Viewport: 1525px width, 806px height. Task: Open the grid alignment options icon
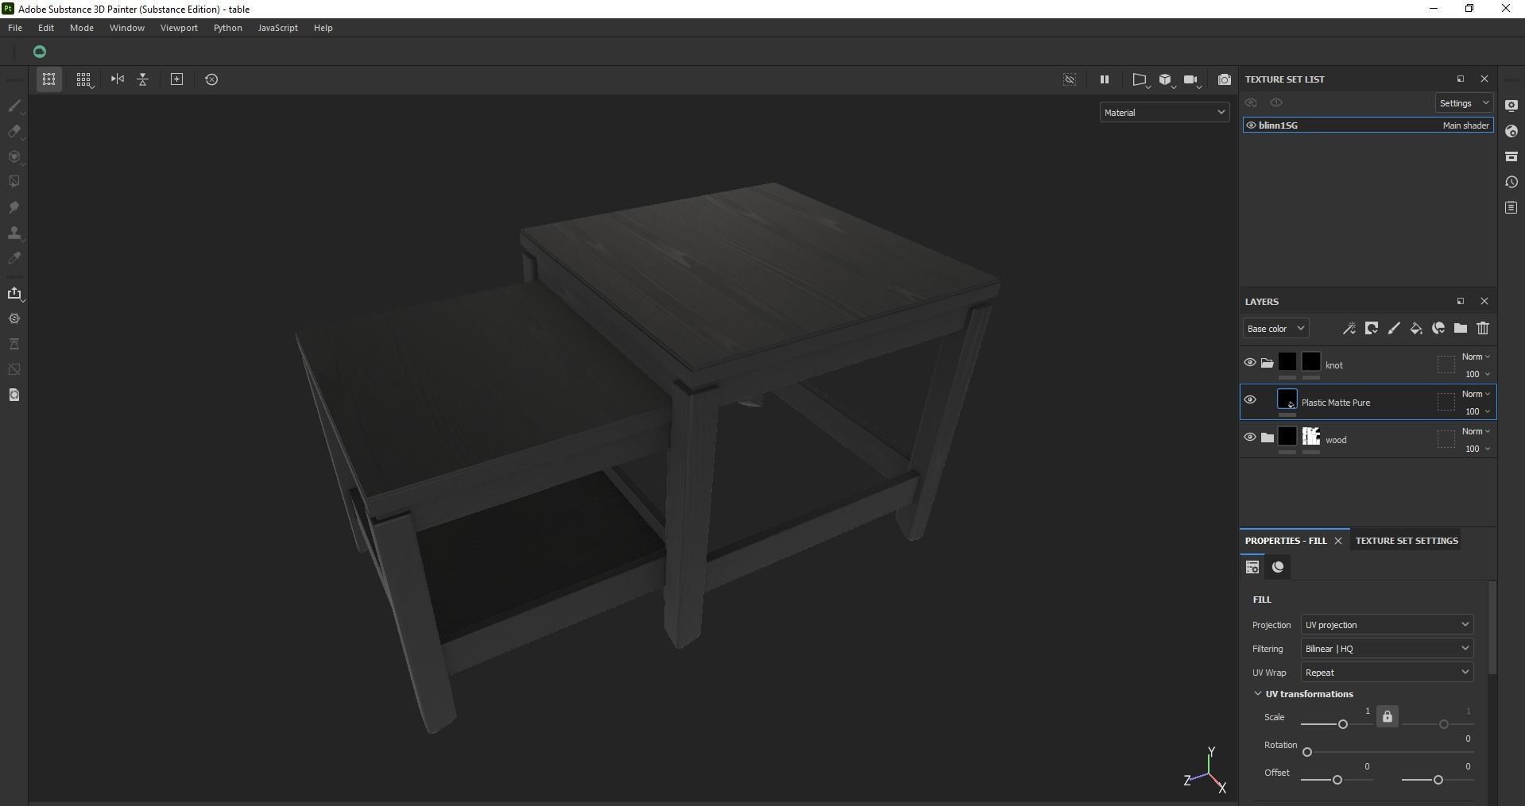tap(83, 79)
